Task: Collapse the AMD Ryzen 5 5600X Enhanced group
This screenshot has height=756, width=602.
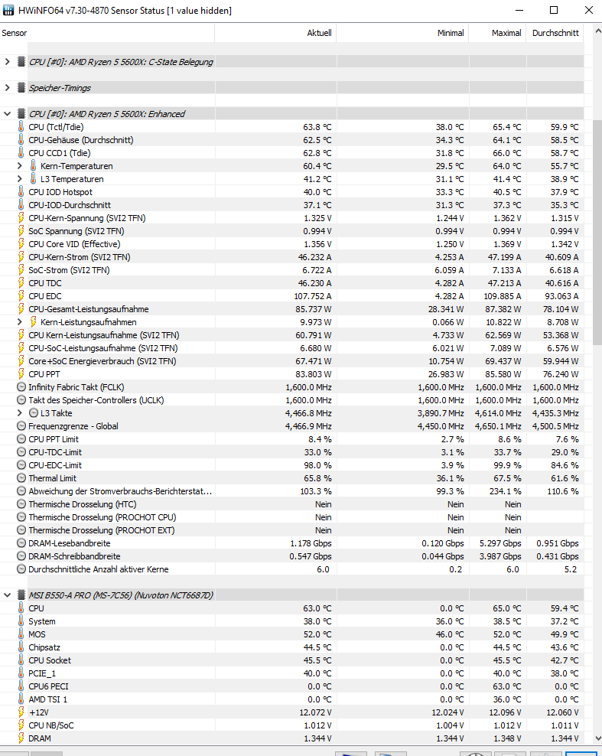Action: coord(7,114)
